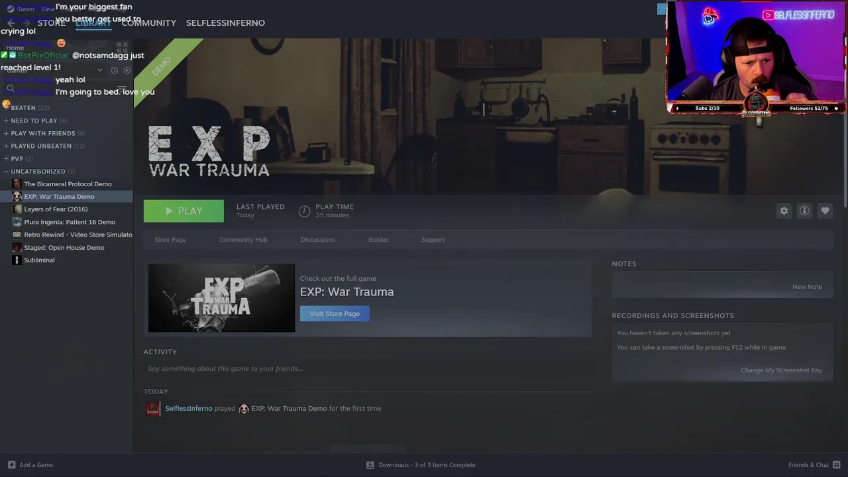Click the Downloads status icon
This screenshot has width=848, height=477.
[x=370, y=465]
